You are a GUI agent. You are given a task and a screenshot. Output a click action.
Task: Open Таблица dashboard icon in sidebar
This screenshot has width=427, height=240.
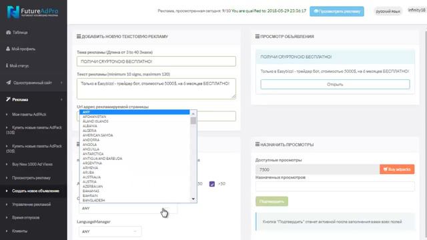pyautogui.click(x=8, y=33)
